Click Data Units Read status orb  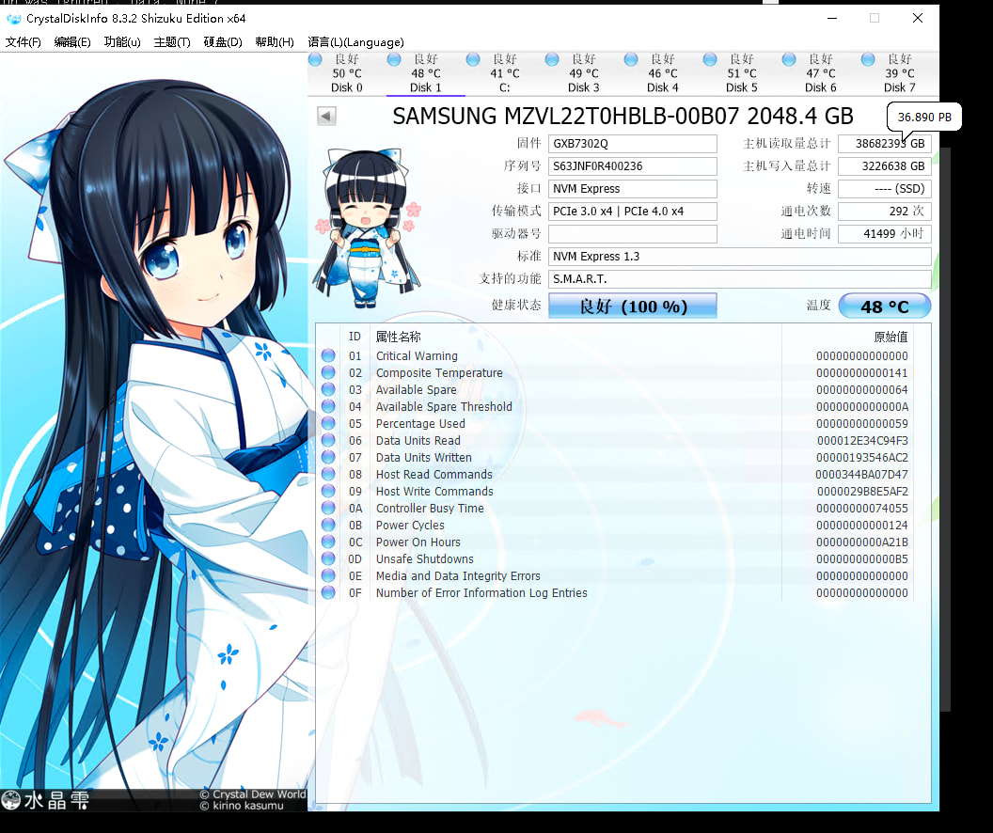pyautogui.click(x=328, y=441)
